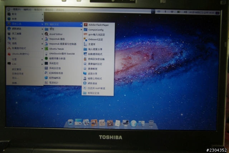This screenshot has width=229, height=153.
Task: Open the GIMP icon in the dock
Action: 94,123
